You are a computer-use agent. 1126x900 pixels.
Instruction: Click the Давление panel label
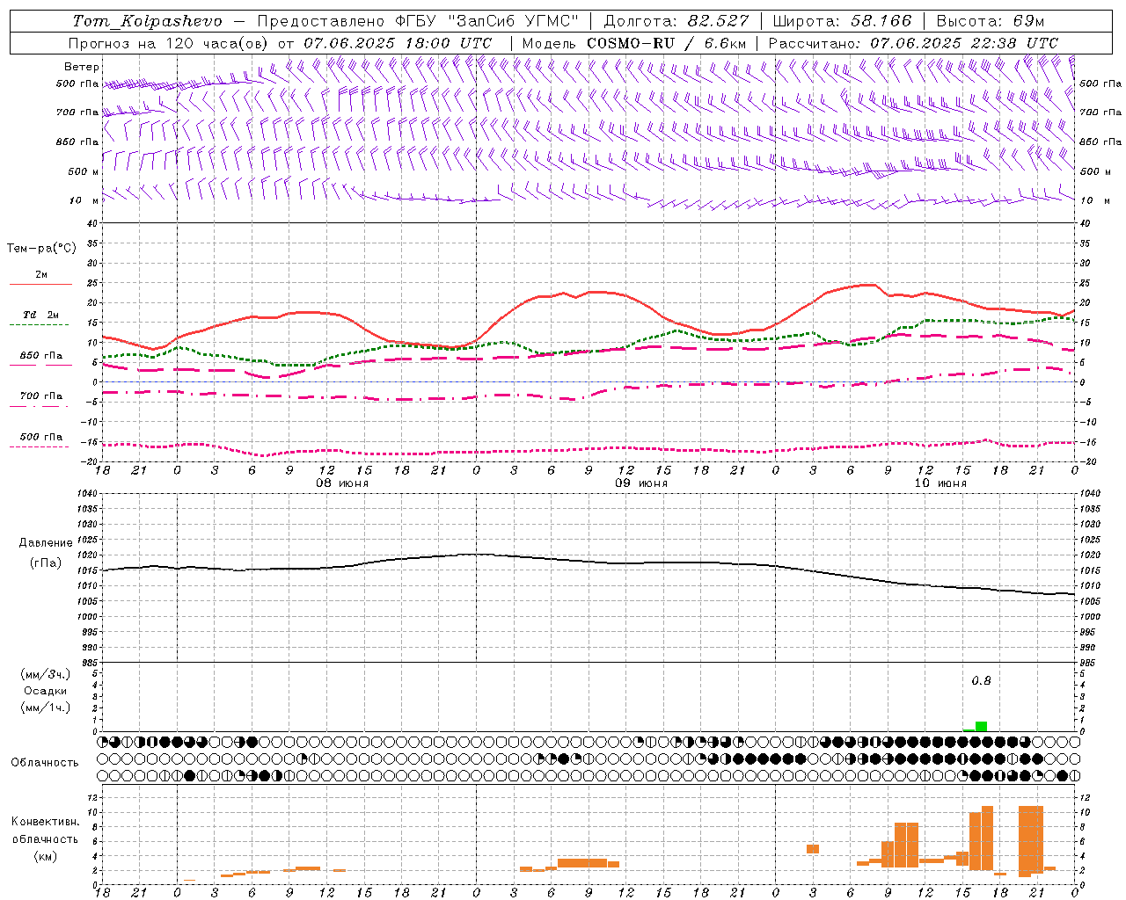46,543
